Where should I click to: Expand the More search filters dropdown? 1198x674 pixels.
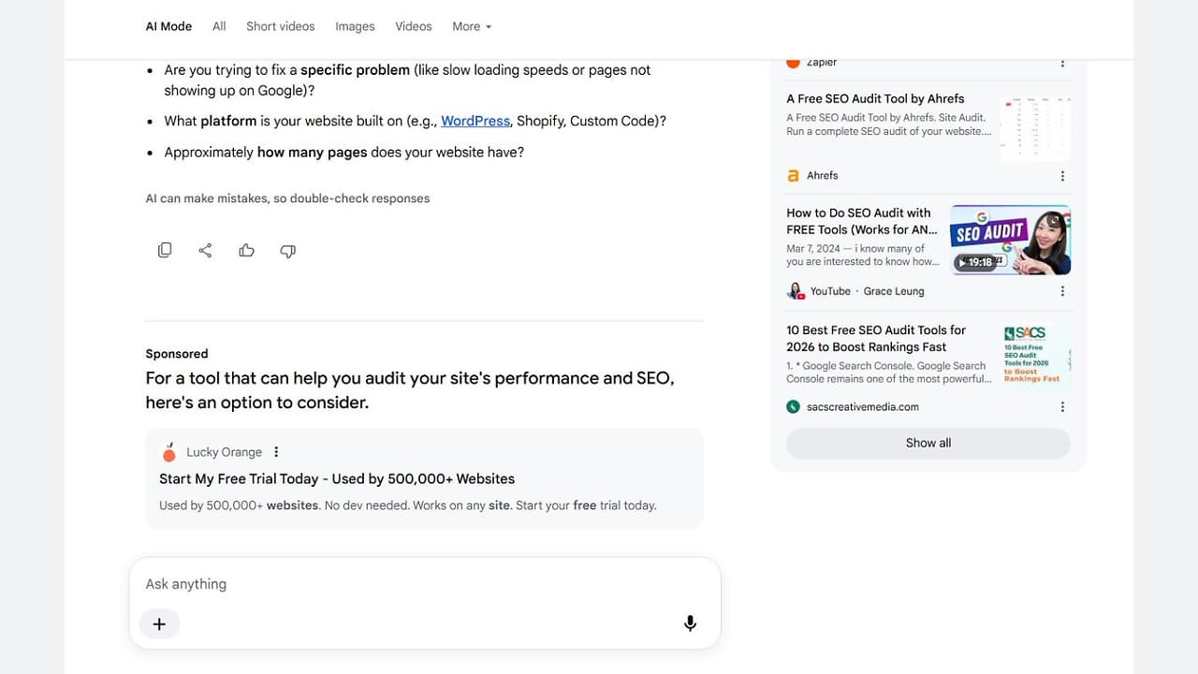pyautogui.click(x=472, y=26)
